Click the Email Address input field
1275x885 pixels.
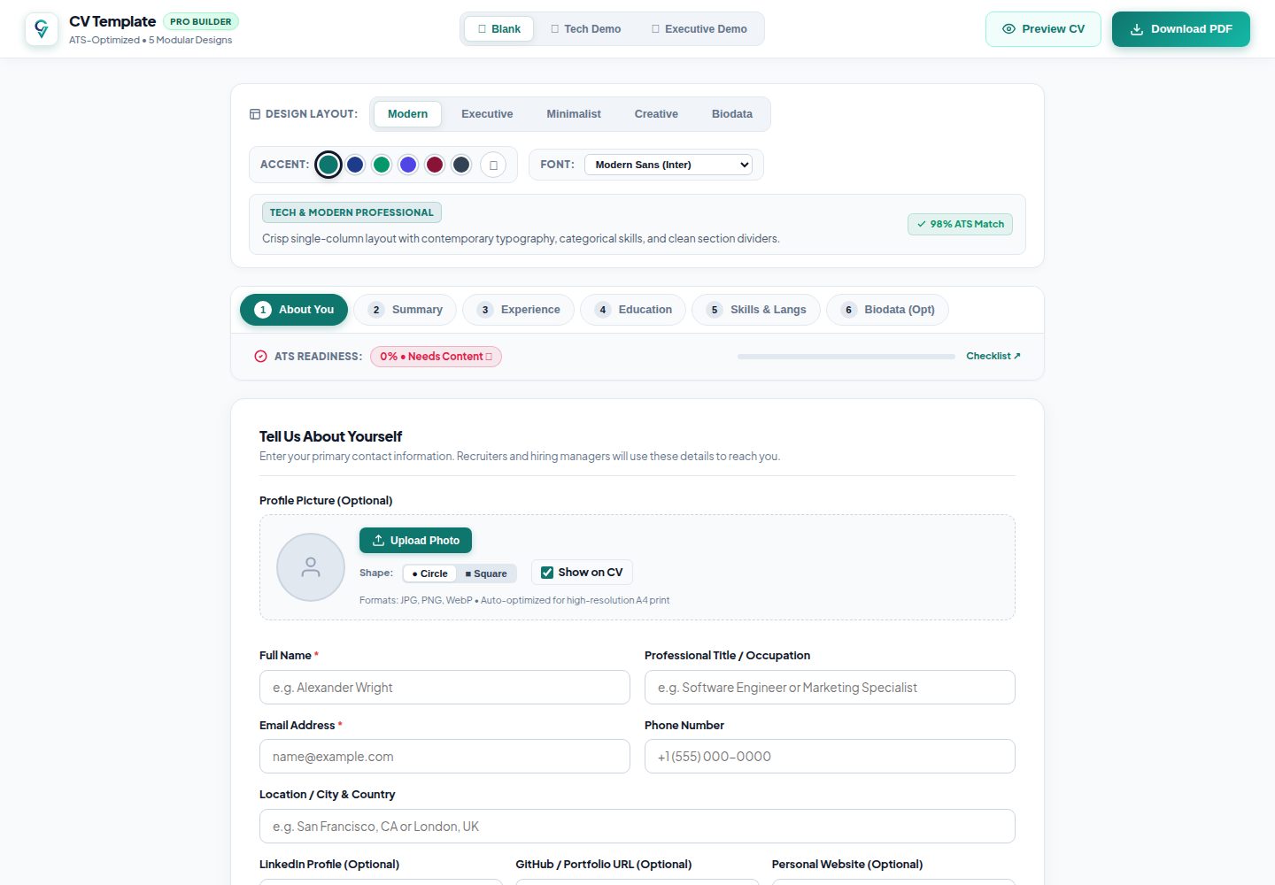[444, 757]
